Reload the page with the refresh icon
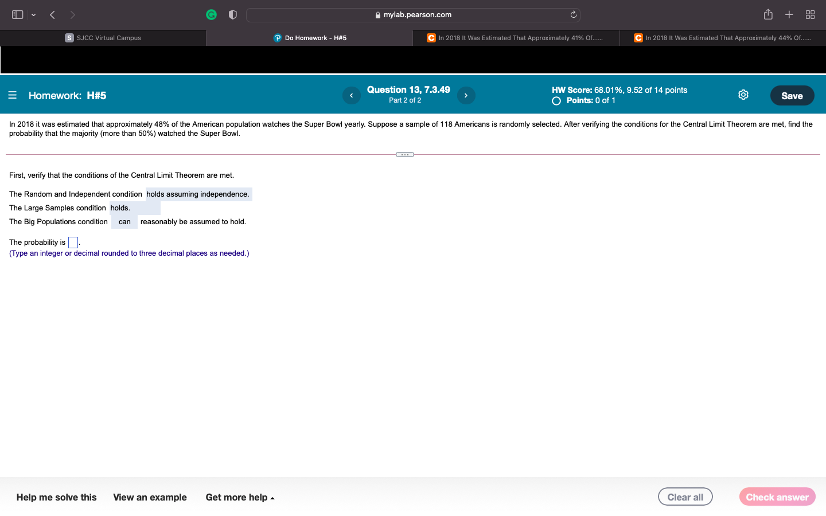The width and height of the screenshot is (826, 516). (573, 15)
